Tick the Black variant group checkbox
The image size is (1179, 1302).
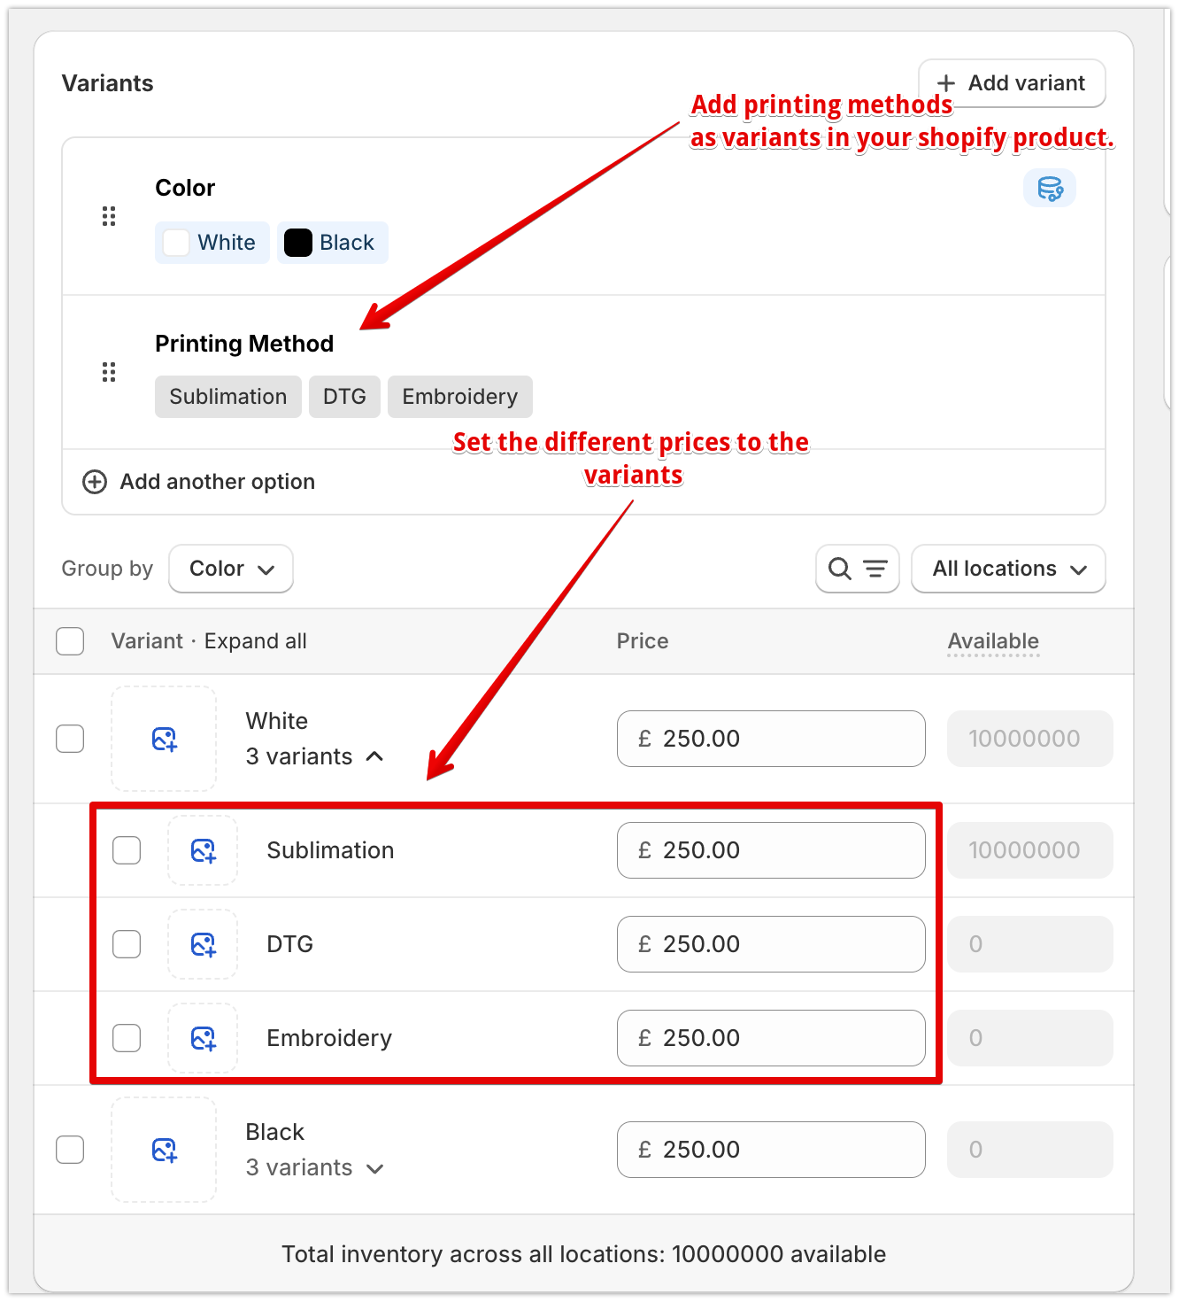point(70,1150)
